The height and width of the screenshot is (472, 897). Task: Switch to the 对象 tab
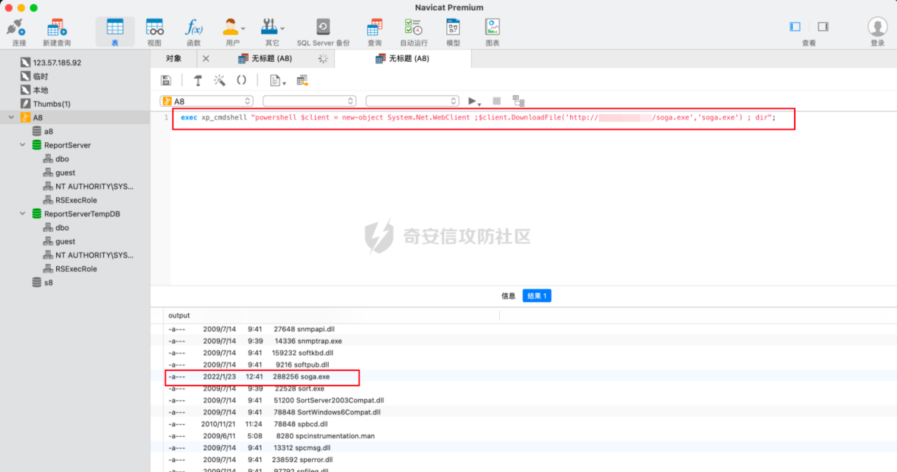[x=173, y=58]
